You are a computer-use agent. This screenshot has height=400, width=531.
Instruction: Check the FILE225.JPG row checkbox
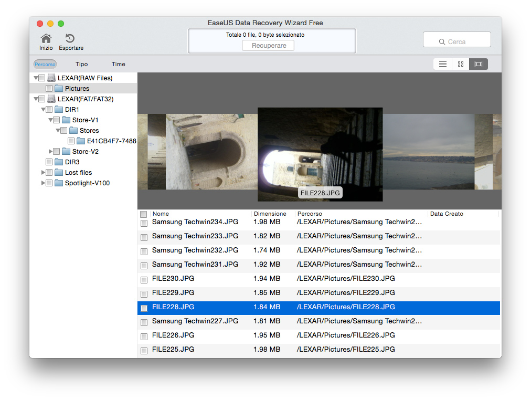[144, 351]
